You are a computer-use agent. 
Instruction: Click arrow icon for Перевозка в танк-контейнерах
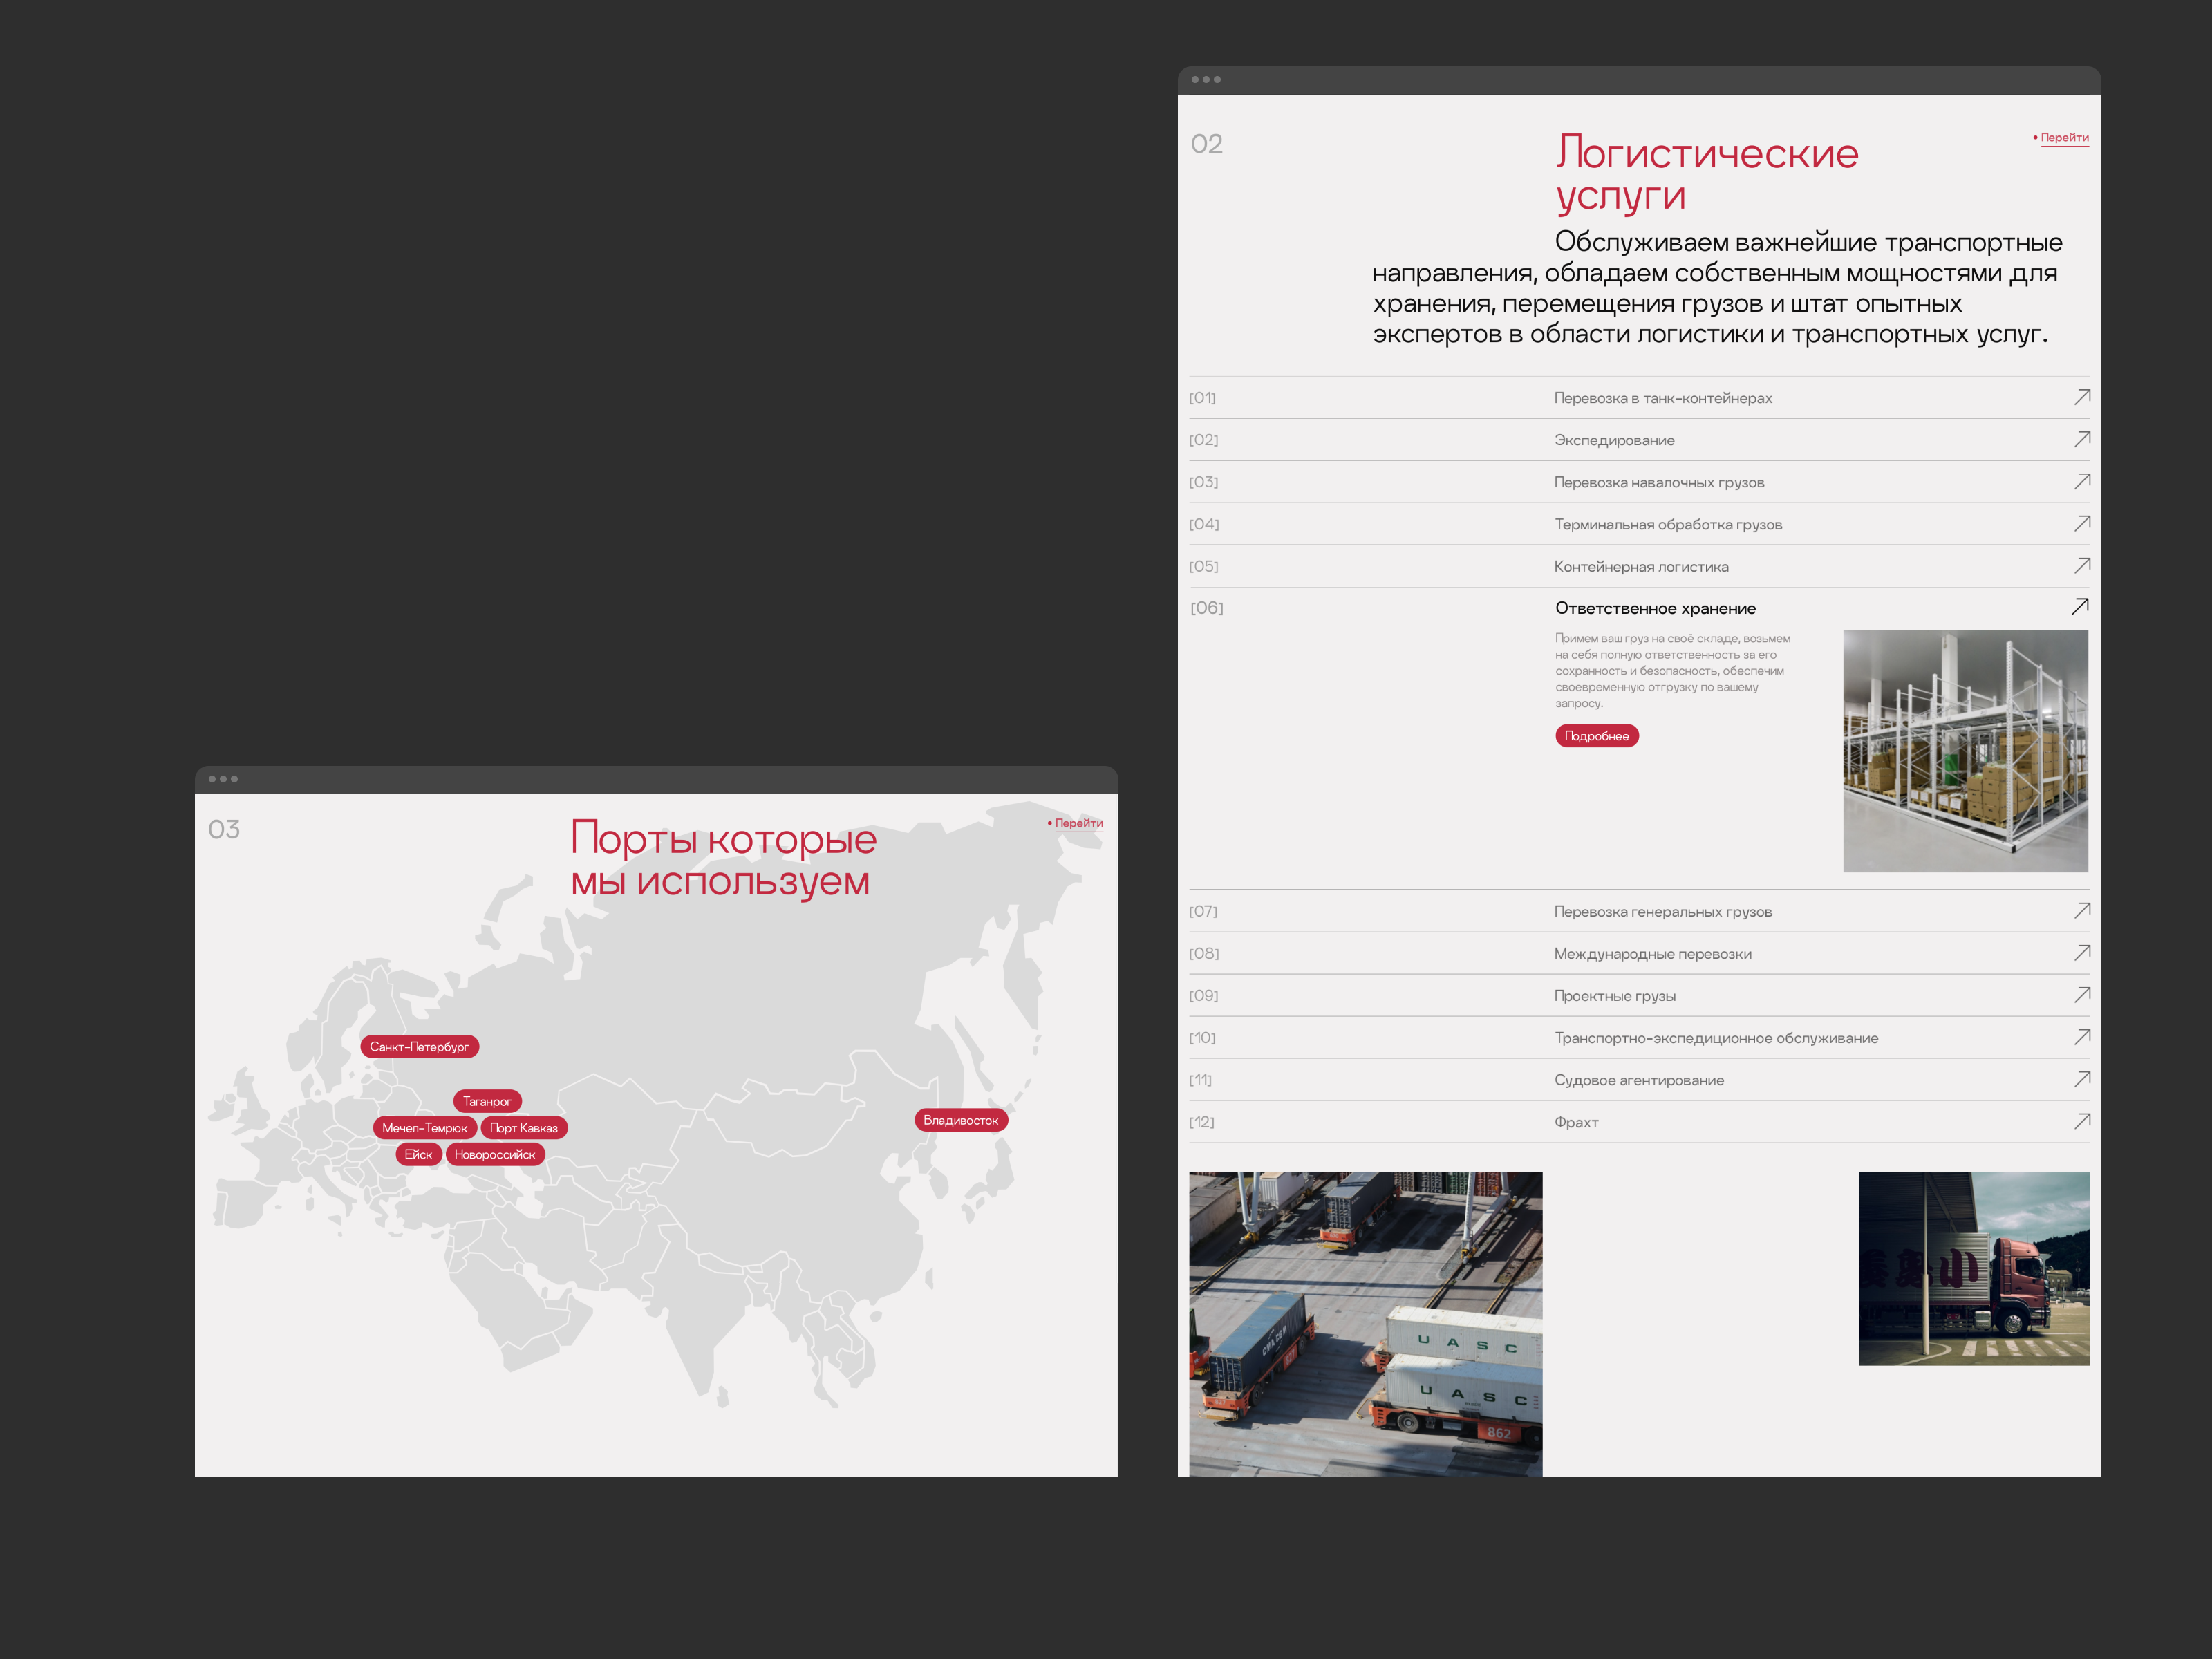(x=2082, y=397)
